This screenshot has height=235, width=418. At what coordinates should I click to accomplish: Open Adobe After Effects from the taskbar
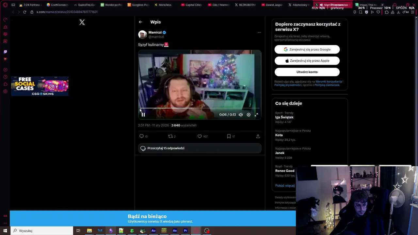pos(175,231)
